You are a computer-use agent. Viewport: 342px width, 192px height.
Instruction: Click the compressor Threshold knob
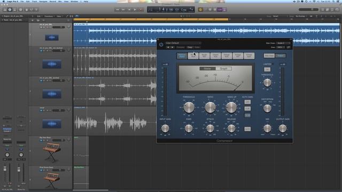click(x=189, y=107)
